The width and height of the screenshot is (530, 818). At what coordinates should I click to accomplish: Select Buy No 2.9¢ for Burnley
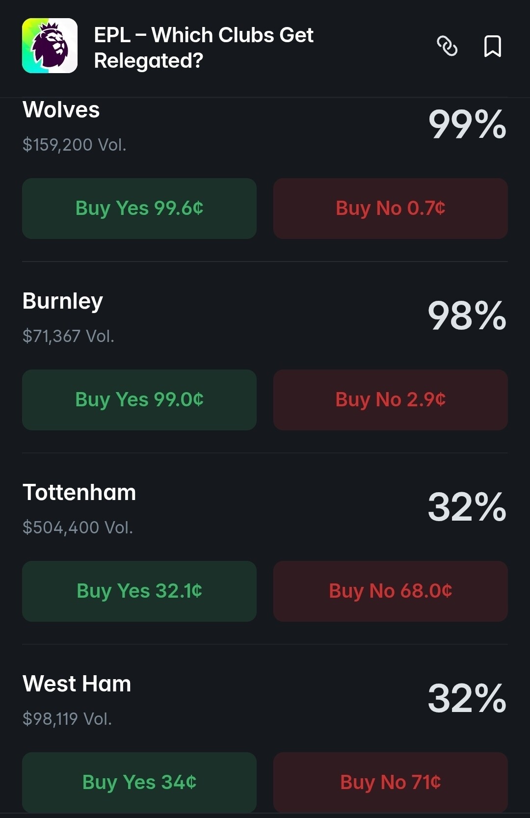pos(390,399)
